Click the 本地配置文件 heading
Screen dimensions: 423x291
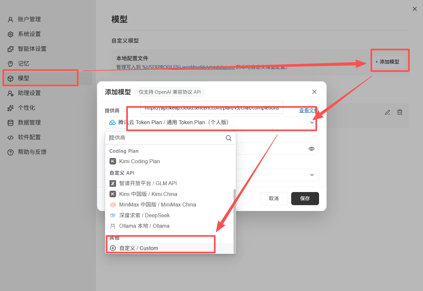(132, 58)
